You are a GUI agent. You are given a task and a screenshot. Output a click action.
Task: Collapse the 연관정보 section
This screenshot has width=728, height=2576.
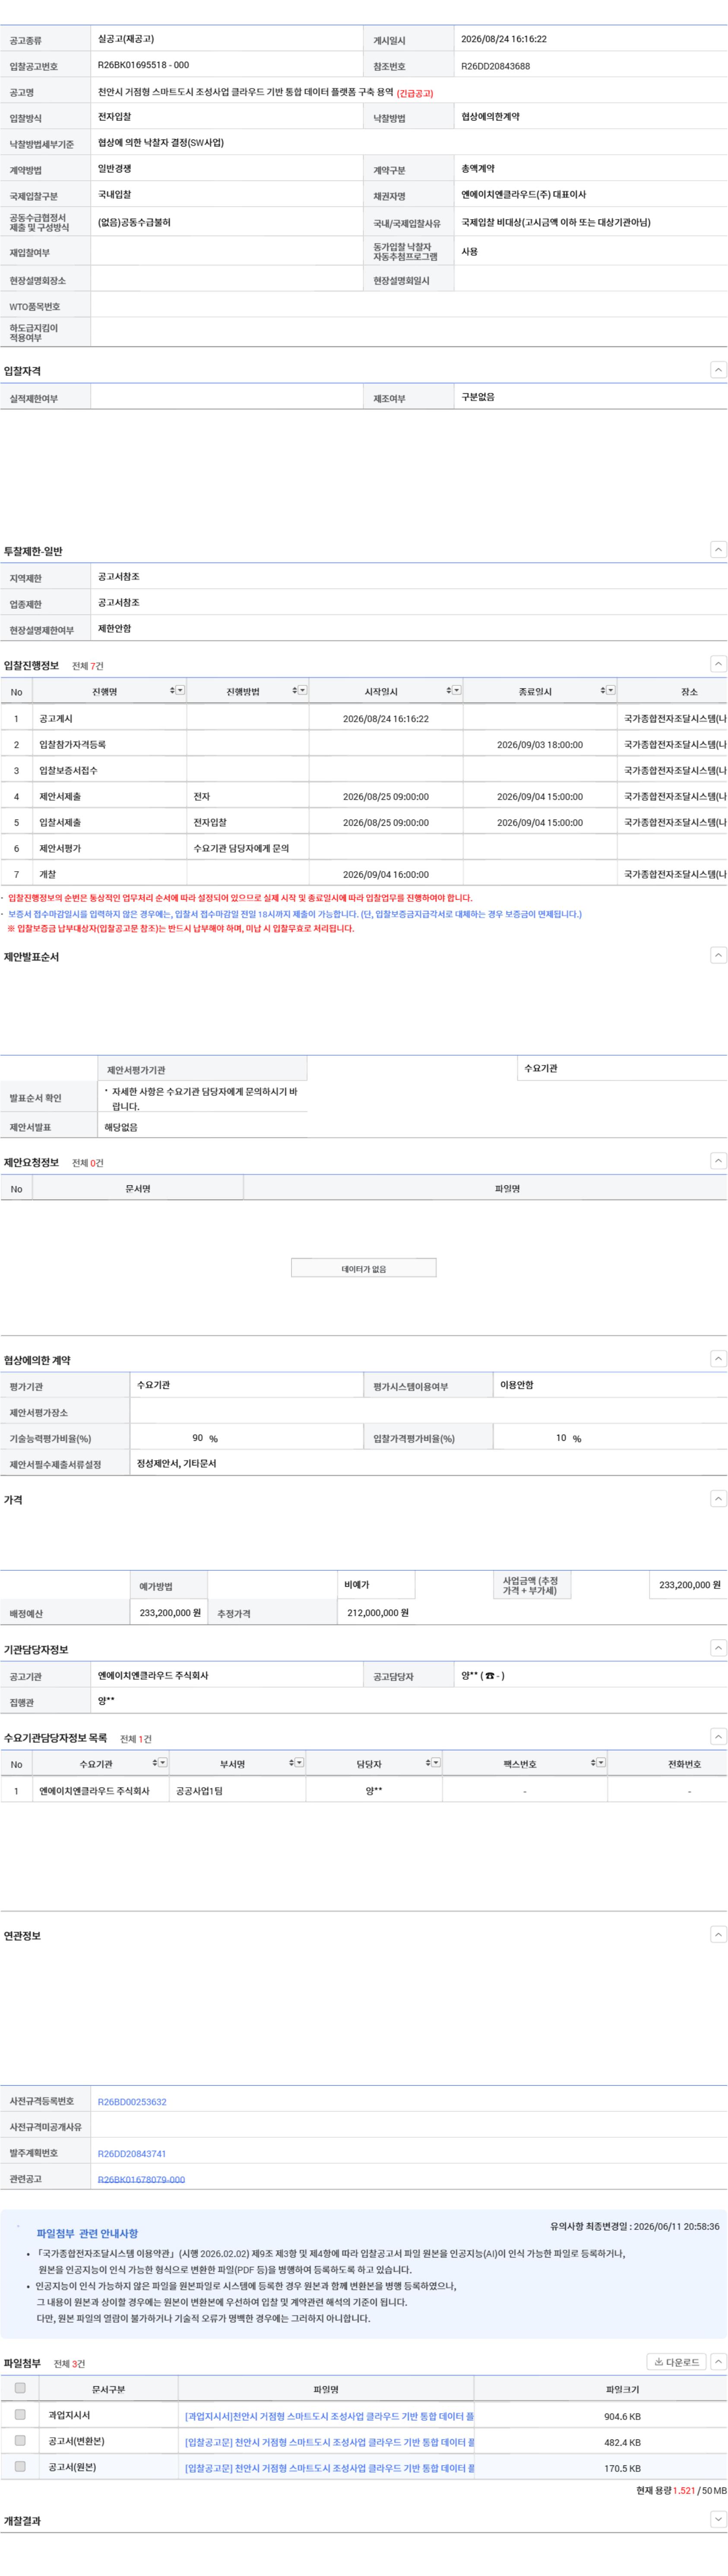(718, 1934)
